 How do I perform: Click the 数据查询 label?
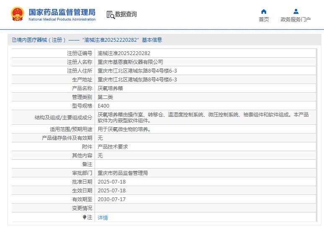click(126, 14)
